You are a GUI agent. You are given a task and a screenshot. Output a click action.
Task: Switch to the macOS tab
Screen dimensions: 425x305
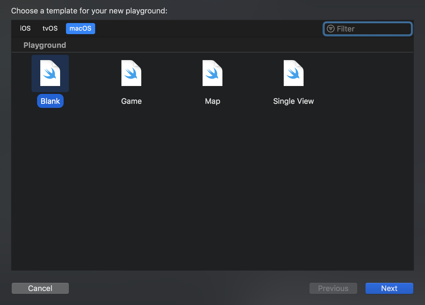pyautogui.click(x=81, y=29)
